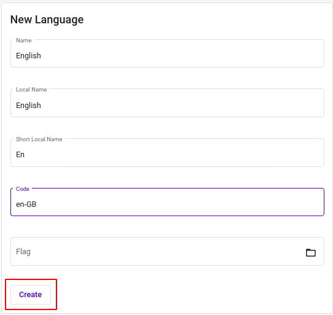Click the 'Local Name' floating label
The height and width of the screenshot is (315, 333).
[x=31, y=90]
